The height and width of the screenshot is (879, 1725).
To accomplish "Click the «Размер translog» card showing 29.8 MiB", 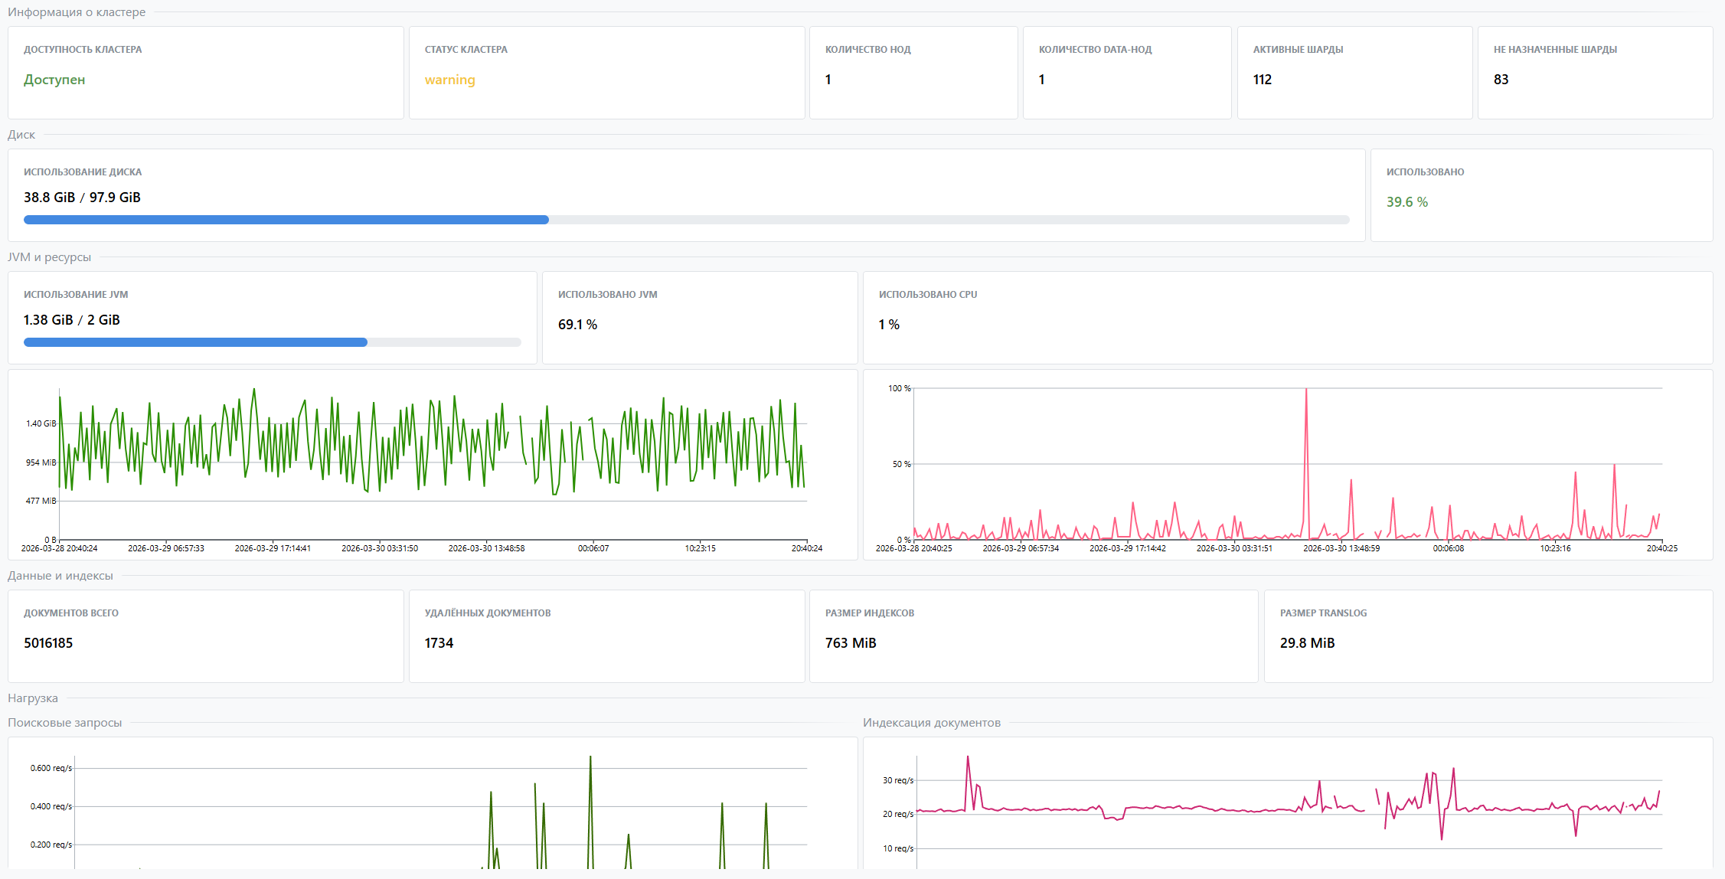I will click(1488, 636).
